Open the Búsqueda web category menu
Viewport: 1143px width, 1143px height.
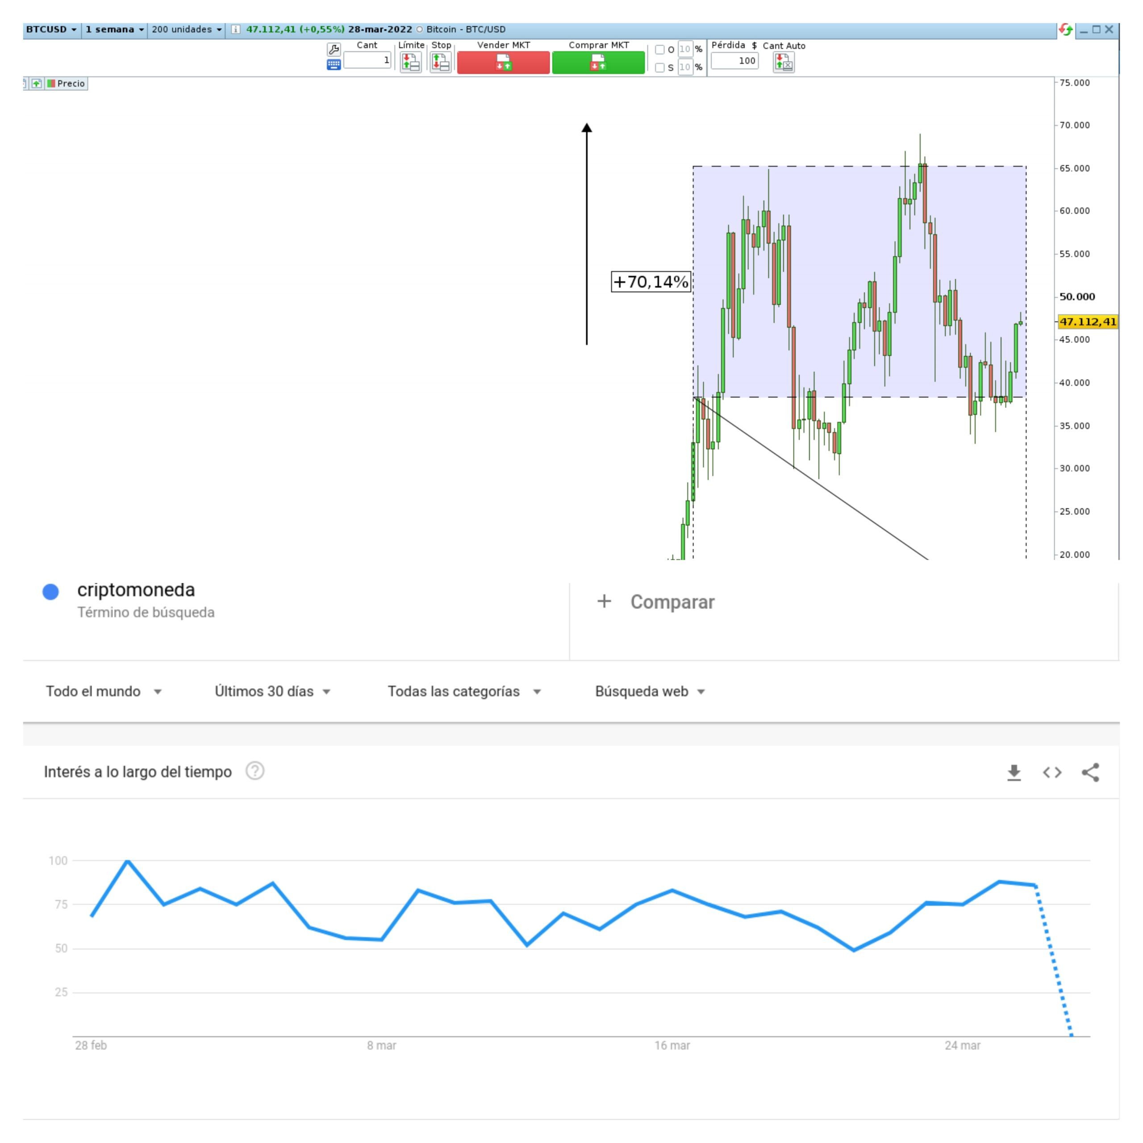pyautogui.click(x=649, y=690)
